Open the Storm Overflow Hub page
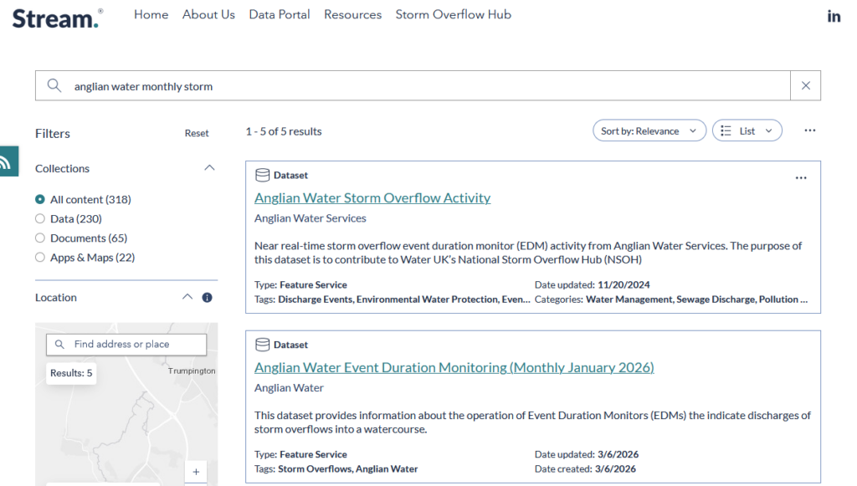The image size is (857, 486). [x=453, y=15]
